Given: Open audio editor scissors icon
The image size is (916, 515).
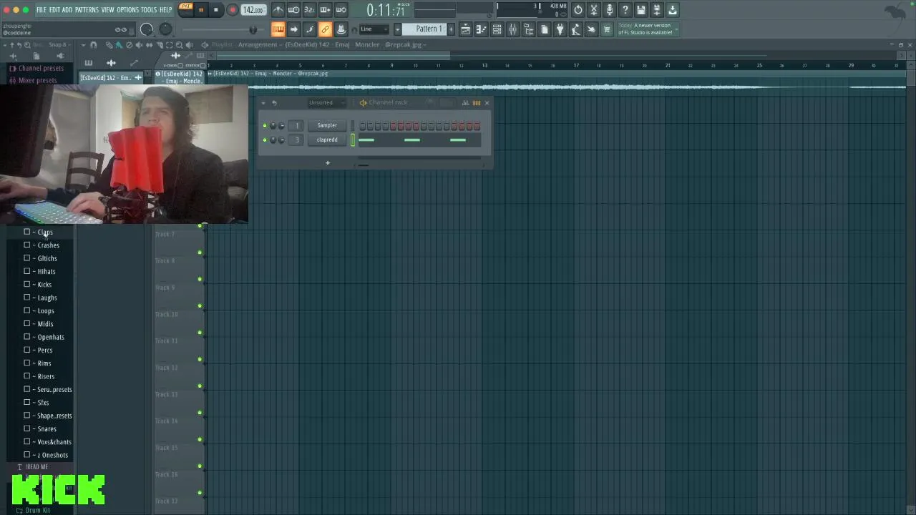Looking at the screenshot, I should 594,10.
